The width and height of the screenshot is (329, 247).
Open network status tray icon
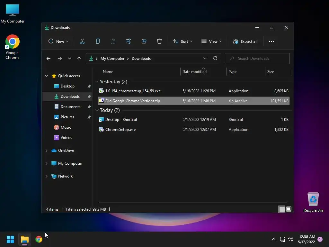[282, 239]
